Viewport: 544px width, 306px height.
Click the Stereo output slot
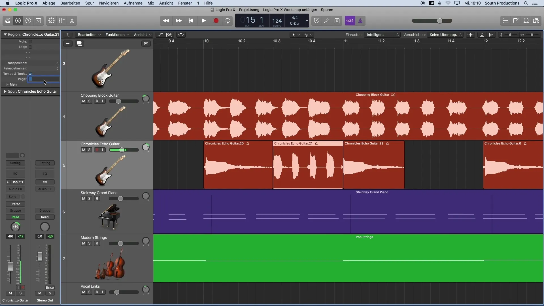[x=15, y=204]
